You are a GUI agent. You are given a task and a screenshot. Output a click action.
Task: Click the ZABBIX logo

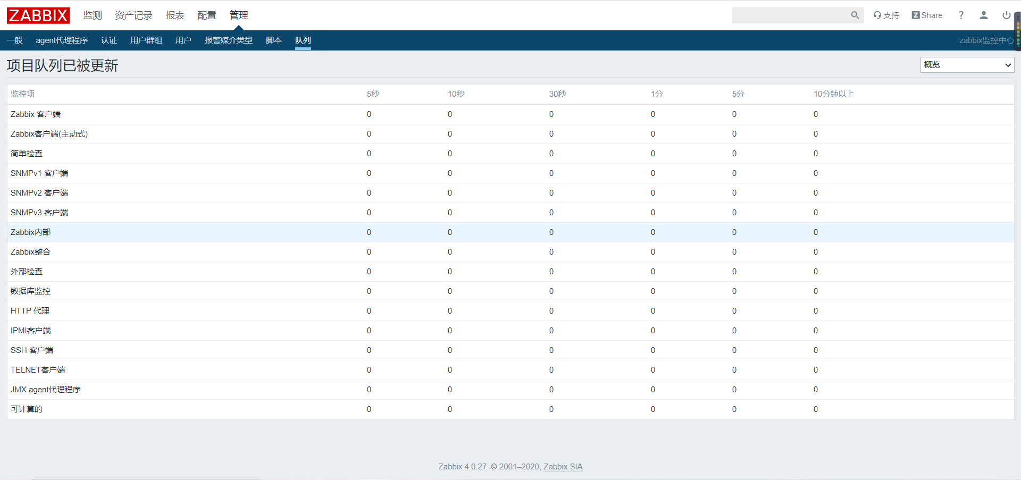38,15
